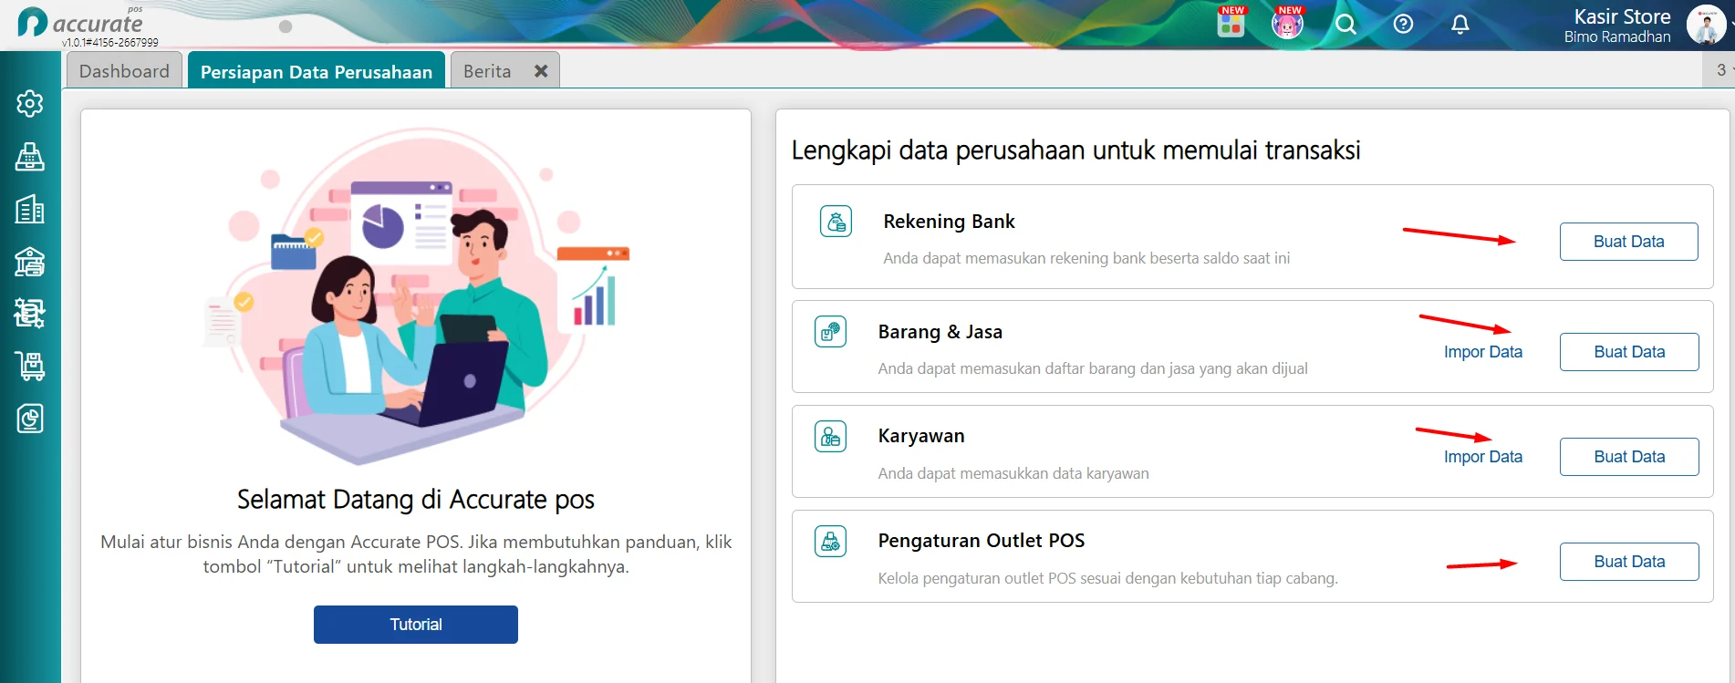Click the Bimo Ramadhan user name
Image resolution: width=1735 pixels, height=683 pixels.
click(1617, 37)
